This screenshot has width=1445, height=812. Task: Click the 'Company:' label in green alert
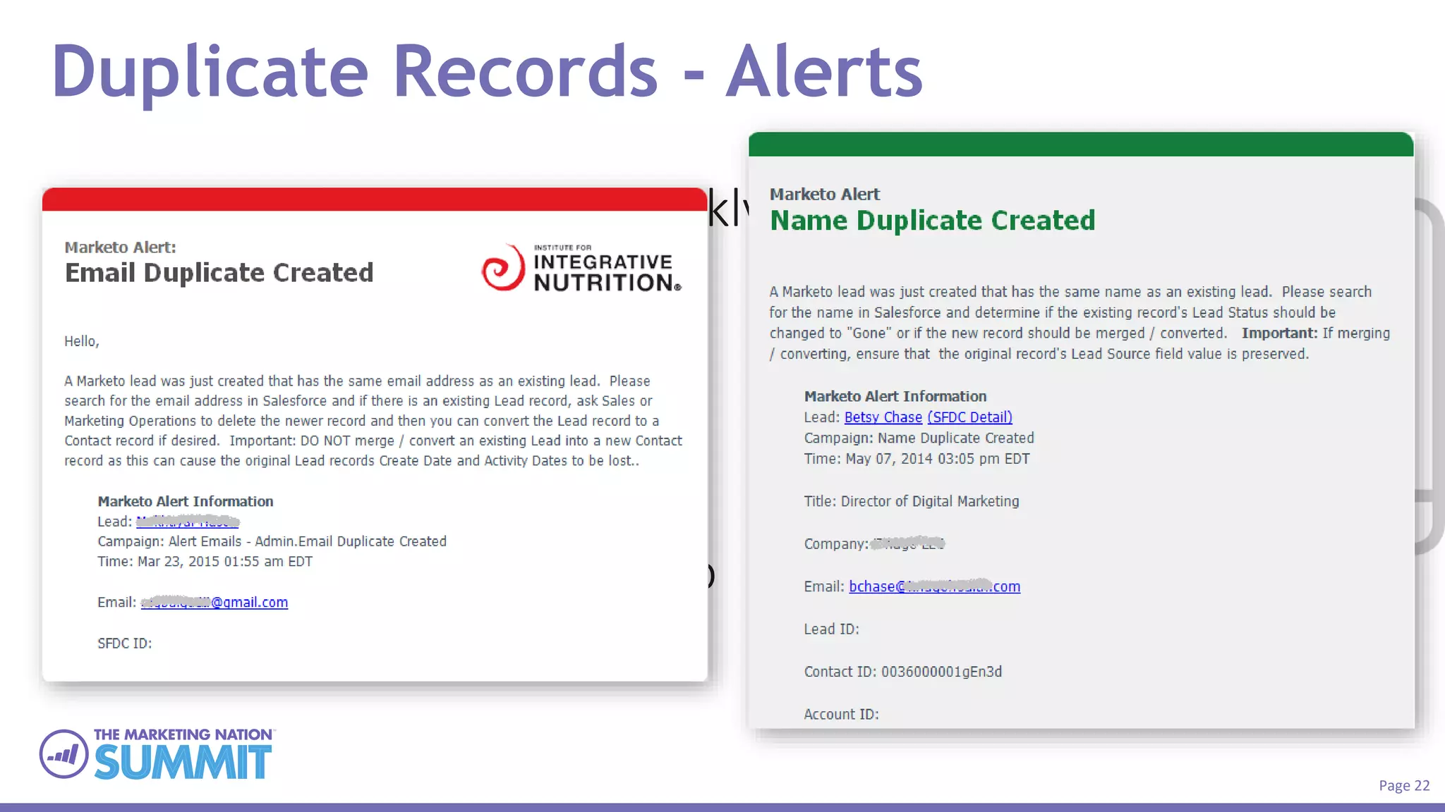[836, 544]
